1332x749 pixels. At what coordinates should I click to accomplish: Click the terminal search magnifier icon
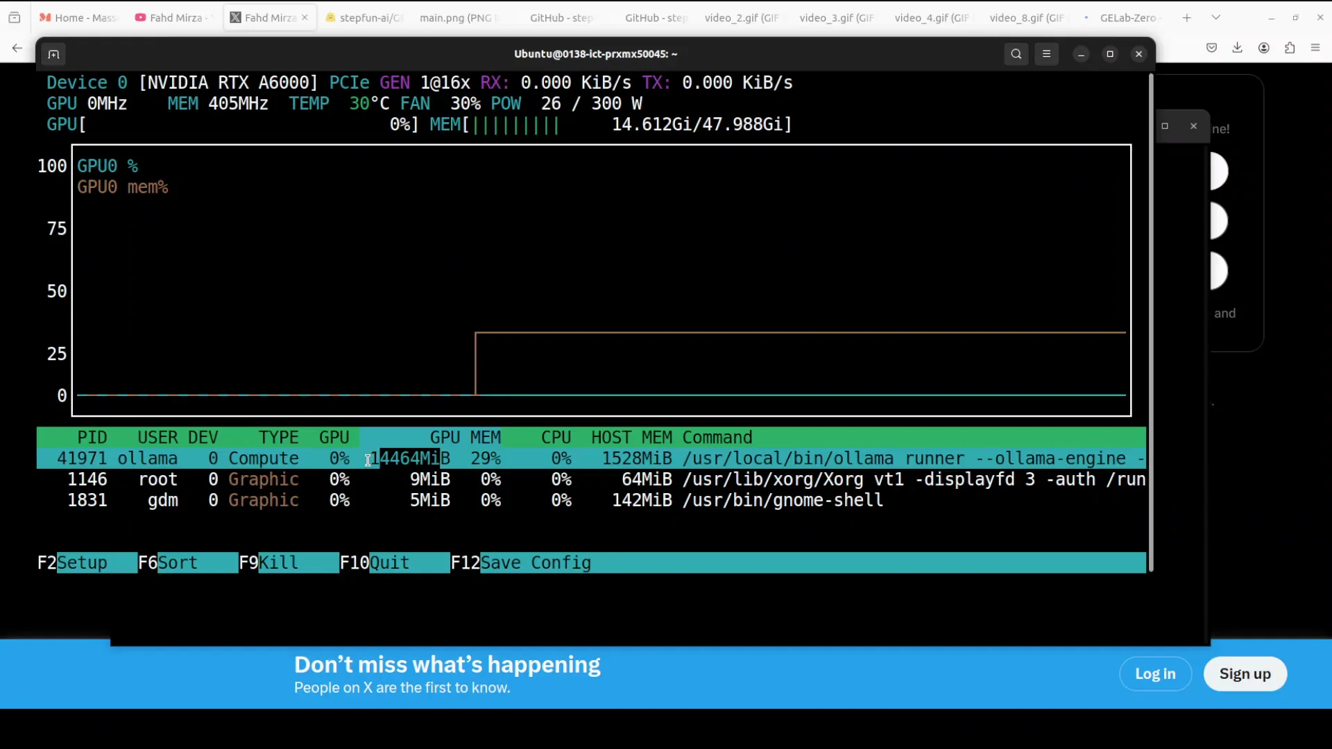[x=1016, y=54]
